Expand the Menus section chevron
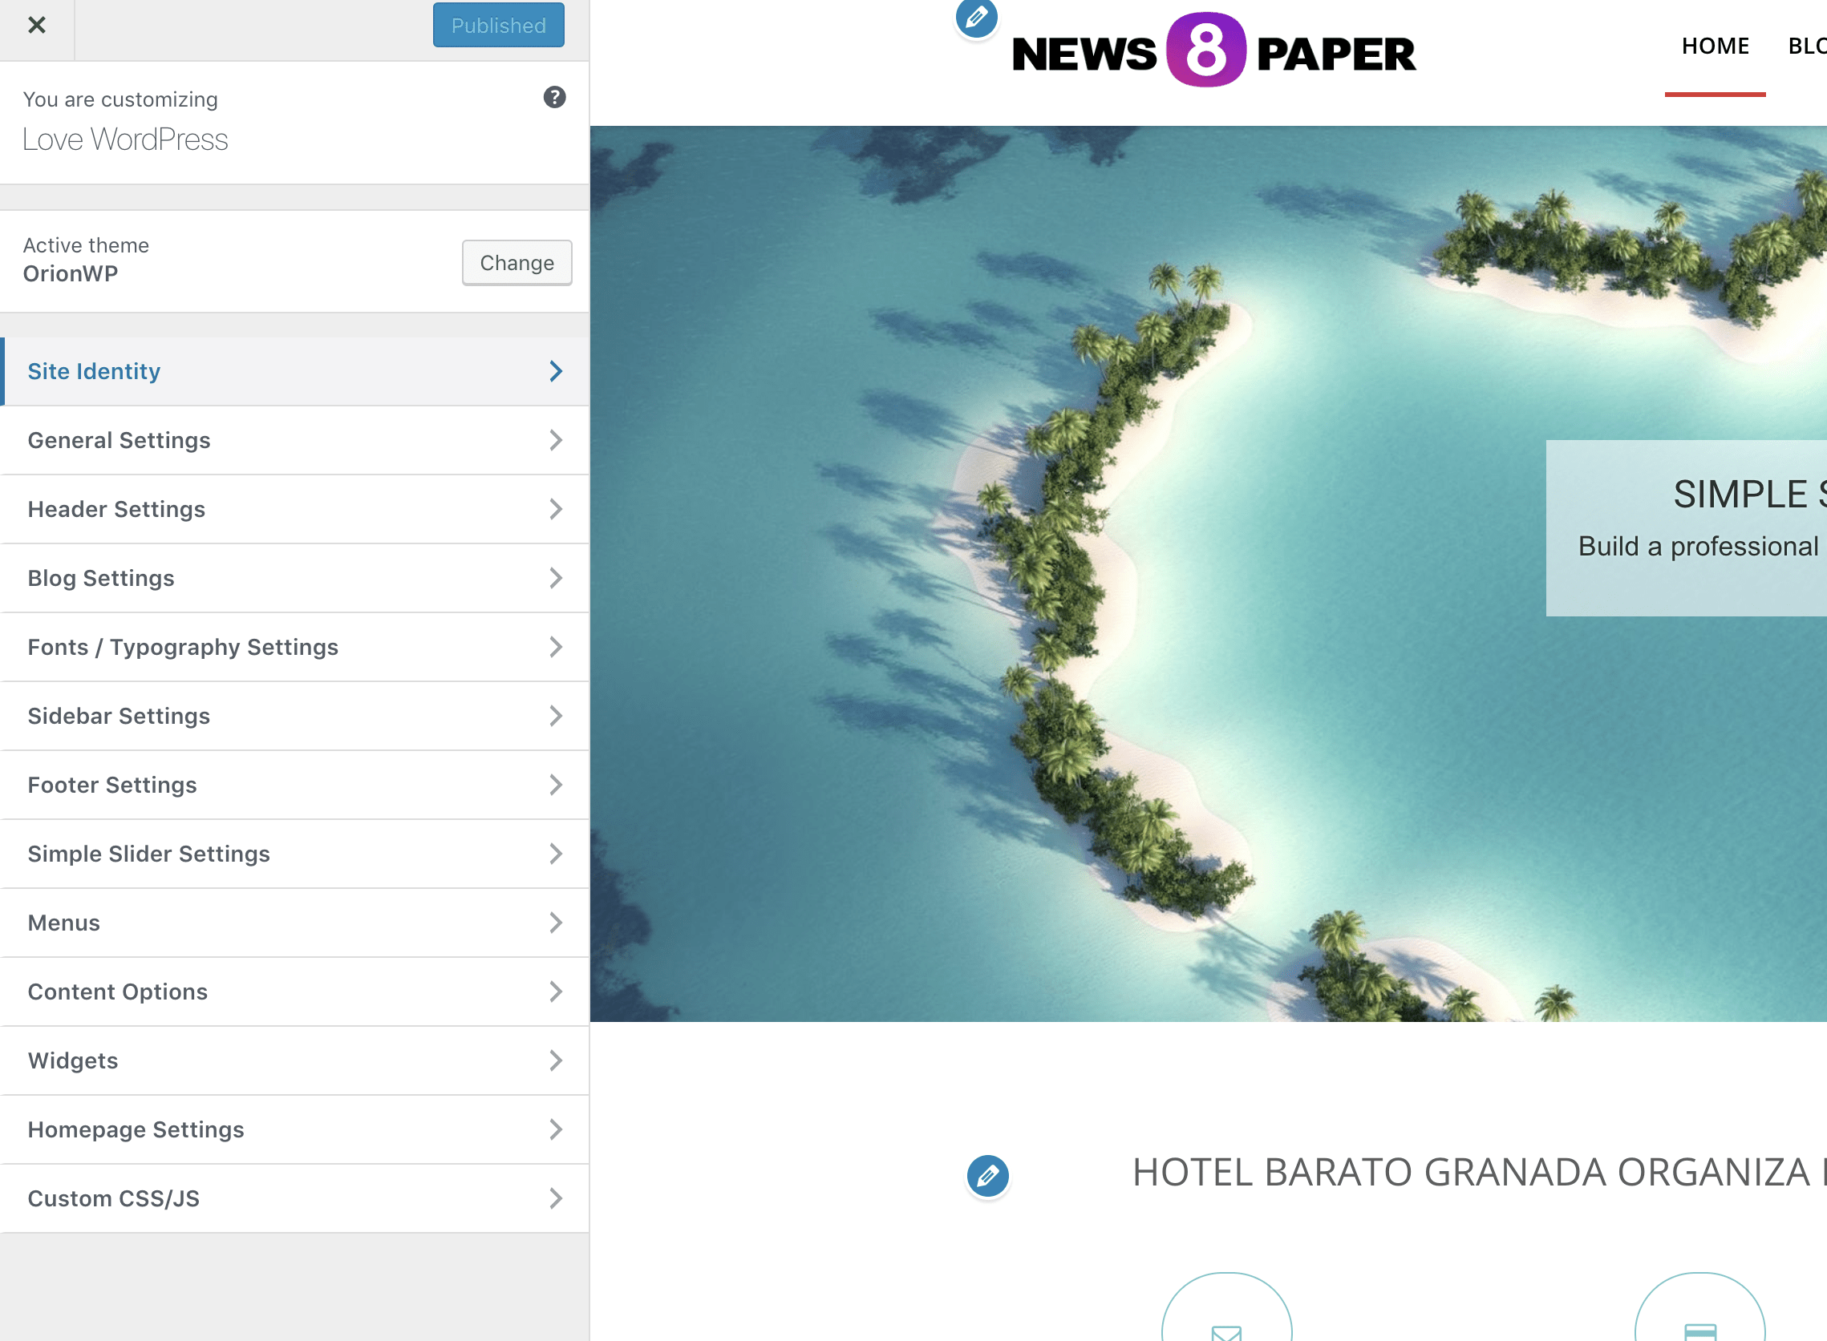Viewport: 1827px width, 1341px height. tap(556, 922)
